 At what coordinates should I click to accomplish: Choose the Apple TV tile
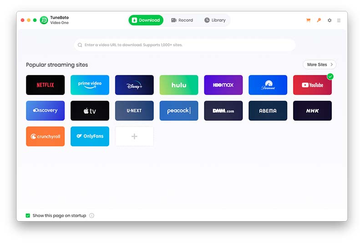point(90,110)
